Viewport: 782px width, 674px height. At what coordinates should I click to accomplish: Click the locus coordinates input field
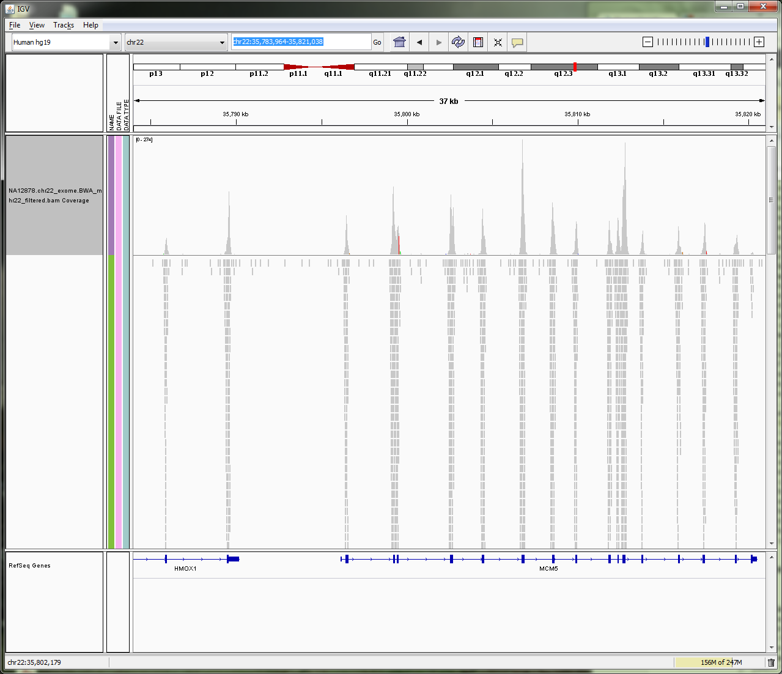coord(301,42)
